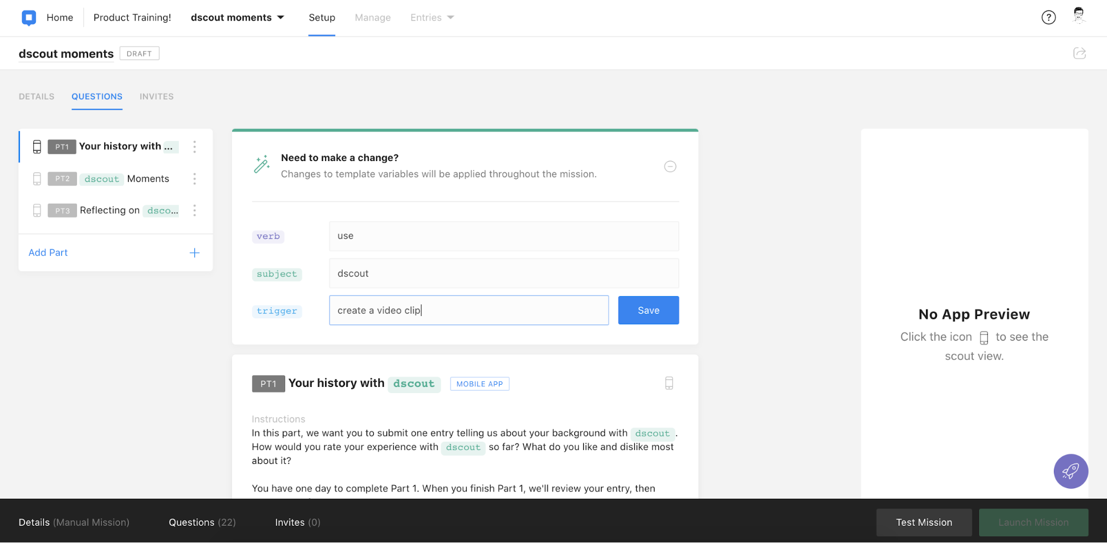The width and height of the screenshot is (1107, 543).
Task: Open the three-dot menu for PT3
Action: [x=194, y=210]
